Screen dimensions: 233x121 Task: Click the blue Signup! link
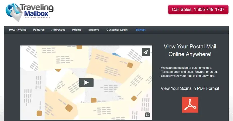tap(140, 30)
